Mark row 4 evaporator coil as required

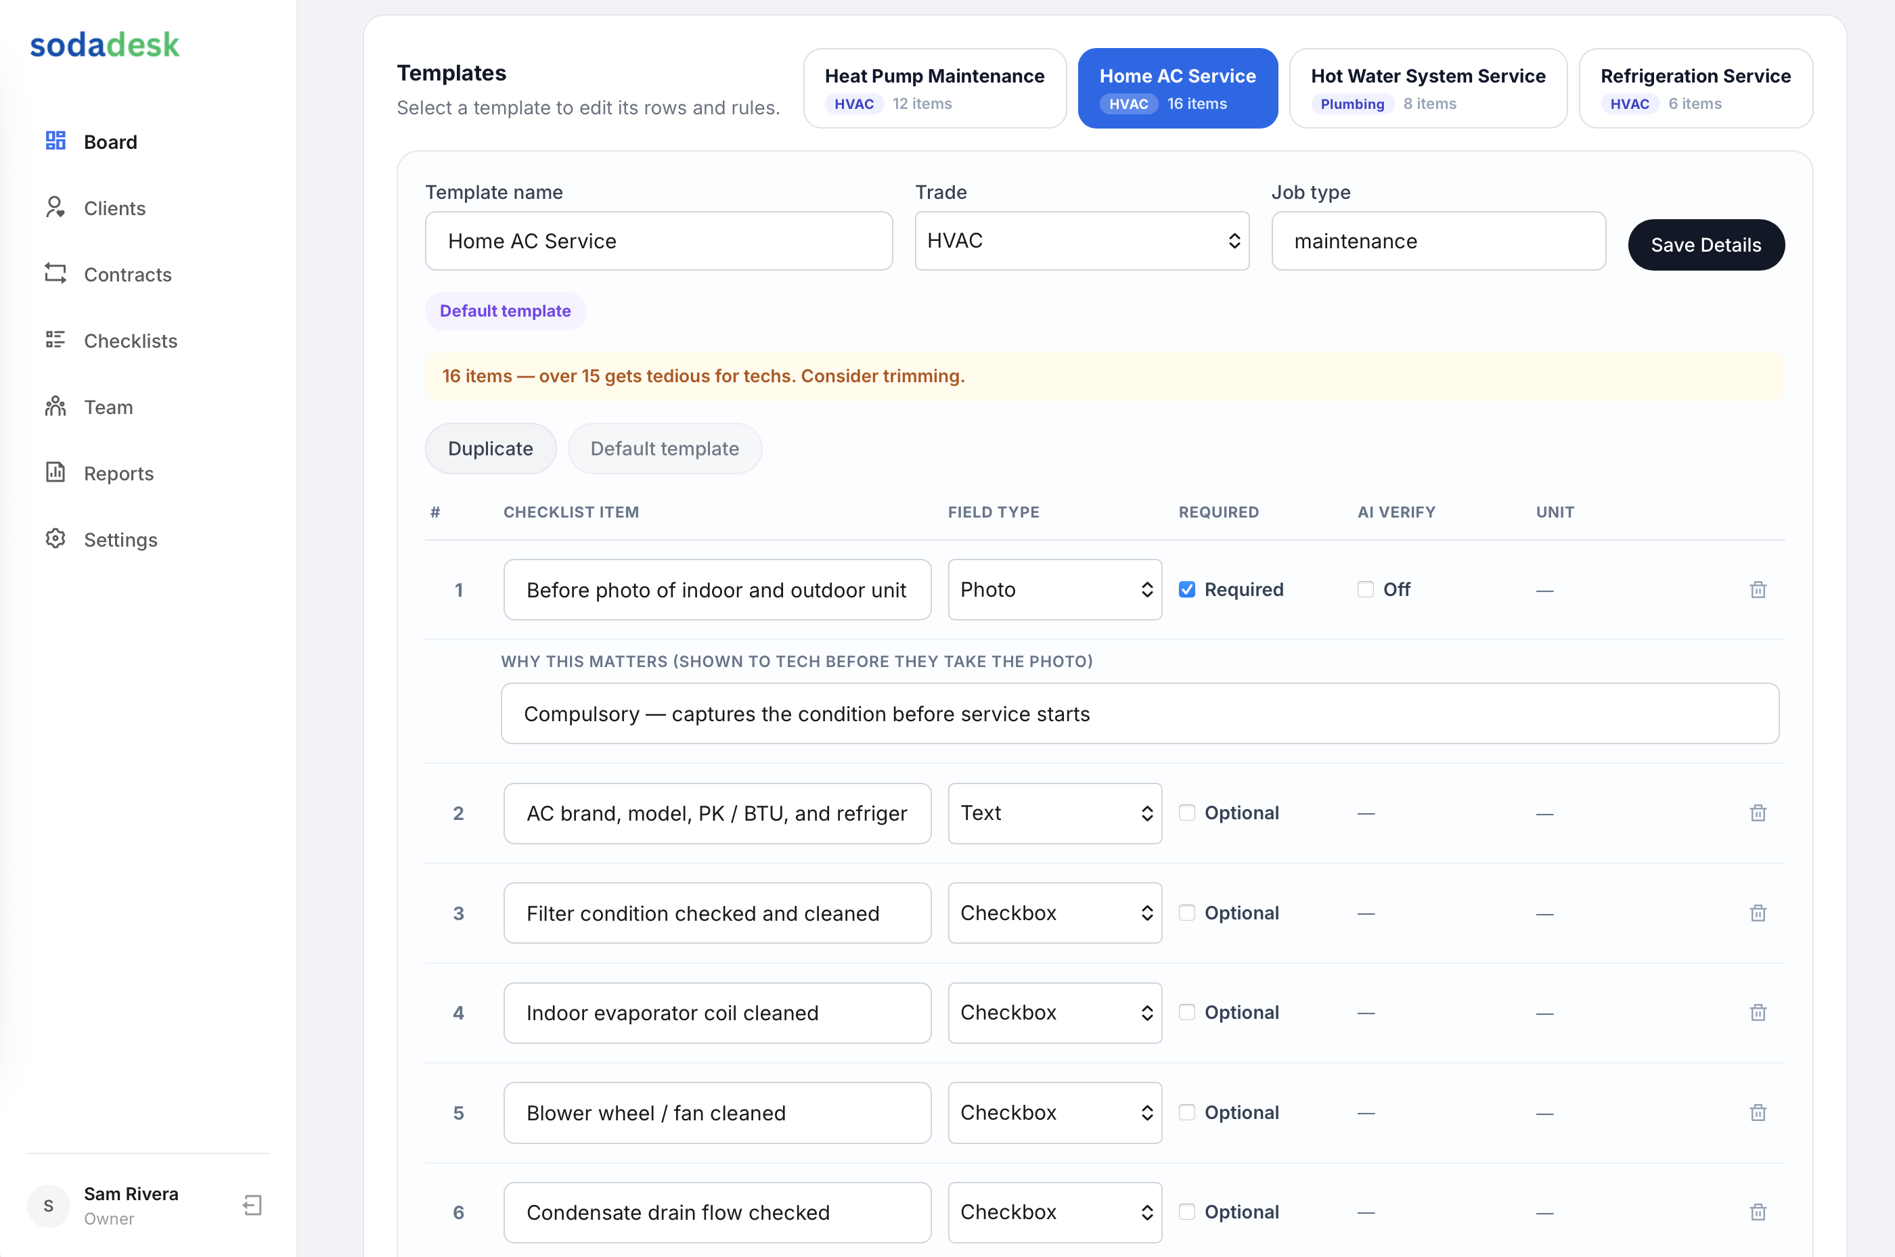click(x=1187, y=1011)
